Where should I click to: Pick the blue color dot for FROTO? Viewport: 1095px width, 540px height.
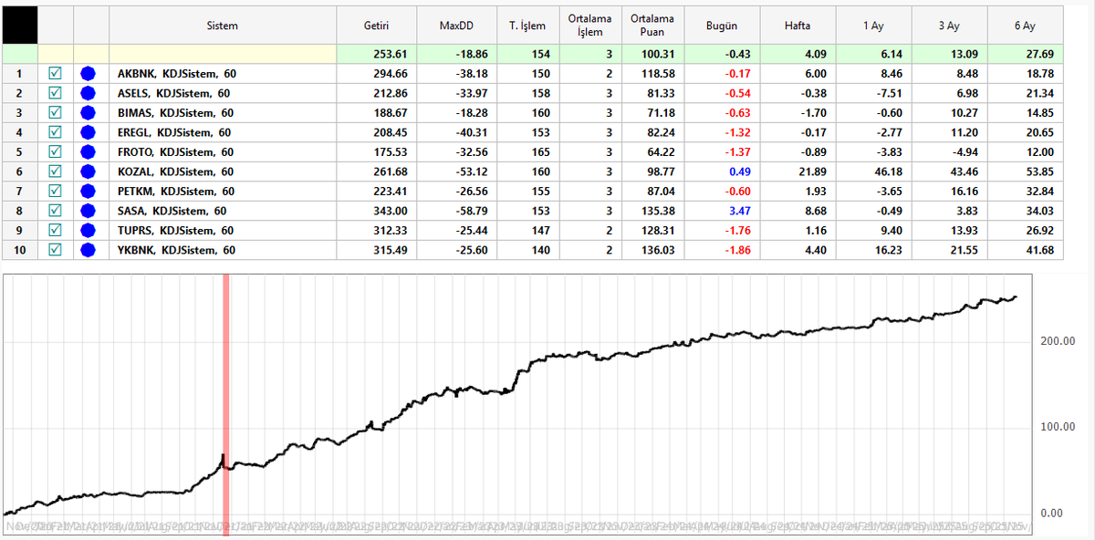point(89,151)
